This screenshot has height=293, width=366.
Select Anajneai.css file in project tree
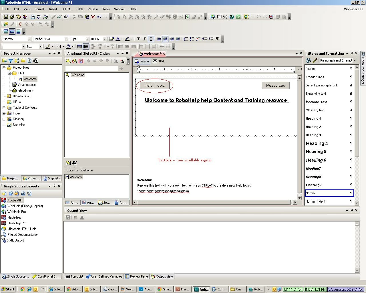24,85
